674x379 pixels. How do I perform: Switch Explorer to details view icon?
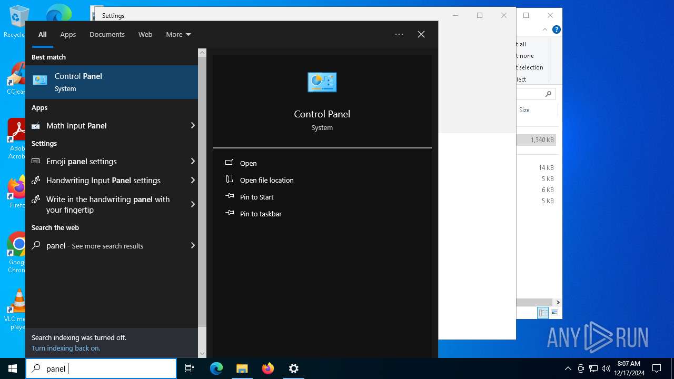543,313
